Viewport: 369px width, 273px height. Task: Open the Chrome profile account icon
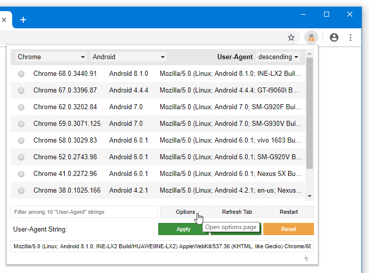pos(334,37)
